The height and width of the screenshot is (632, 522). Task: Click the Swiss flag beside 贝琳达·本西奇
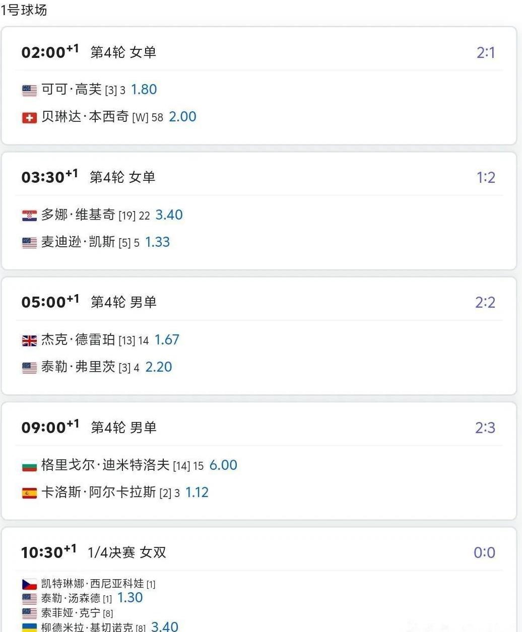click(29, 118)
